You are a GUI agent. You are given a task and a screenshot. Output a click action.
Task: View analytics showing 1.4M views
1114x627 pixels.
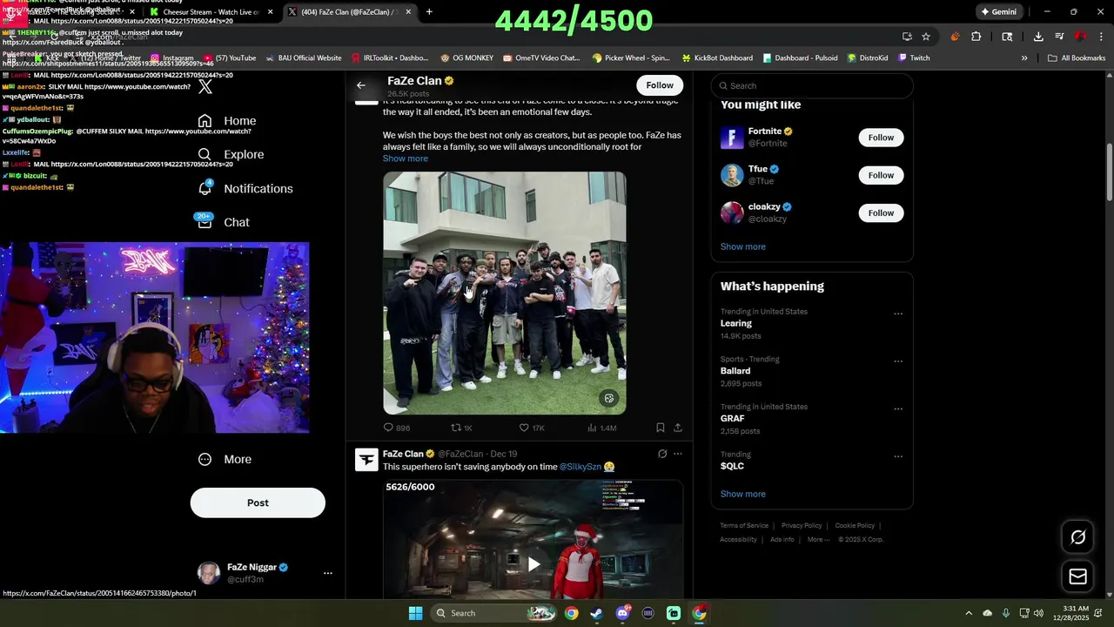click(x=601, y=428)
